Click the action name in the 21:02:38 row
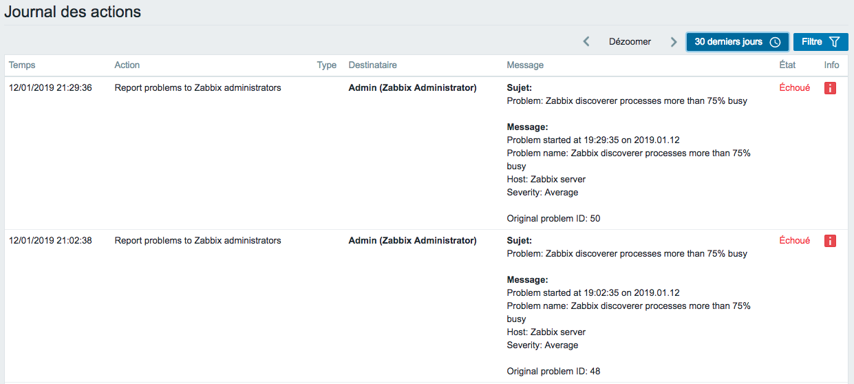This screenshot has width=854, height=384. pyautogui.click(x=198, y=241)
